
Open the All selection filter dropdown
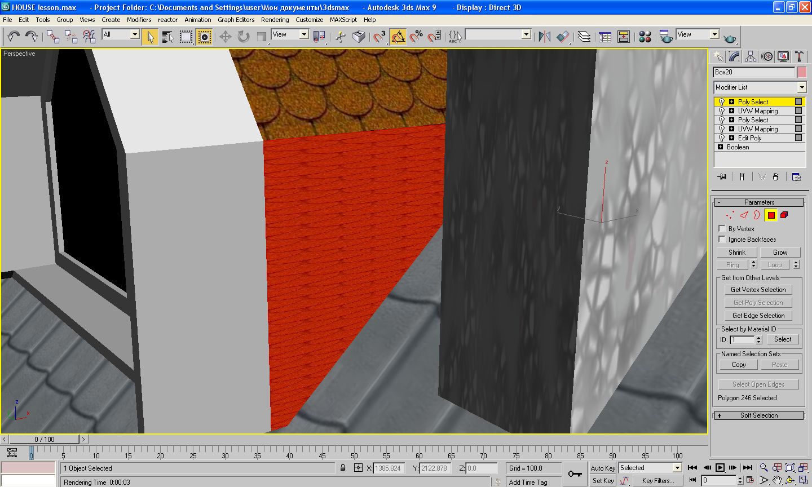coord(121,34)
